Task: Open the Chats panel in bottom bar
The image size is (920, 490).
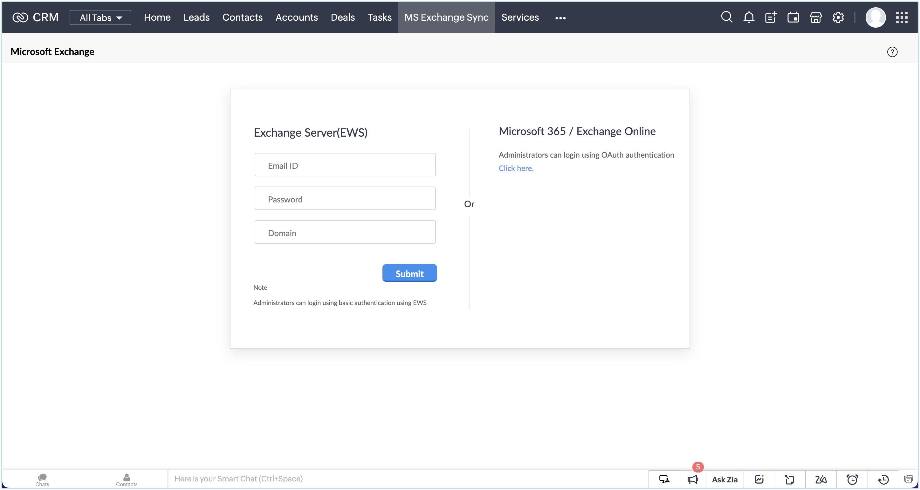Action: pos(42,479)
